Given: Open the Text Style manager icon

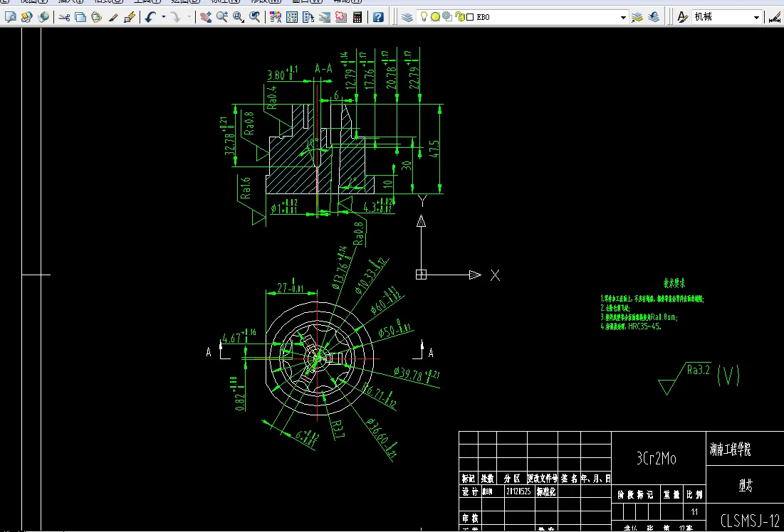Looking at the screenshot, I should click(682, 18).
